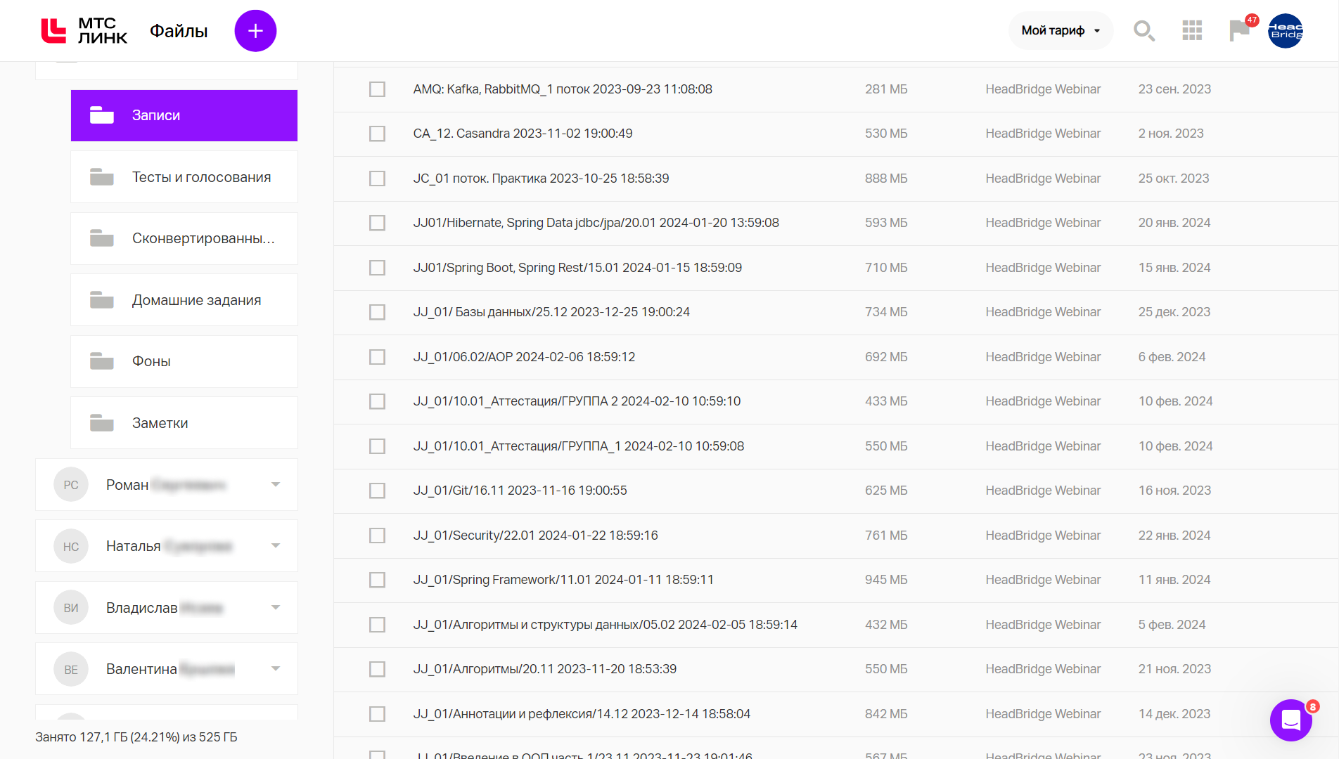The height and width of the screenshot is (759, 1339).
Task: Open Аннотации и рефлексия recording
Action: pos(582,714)
